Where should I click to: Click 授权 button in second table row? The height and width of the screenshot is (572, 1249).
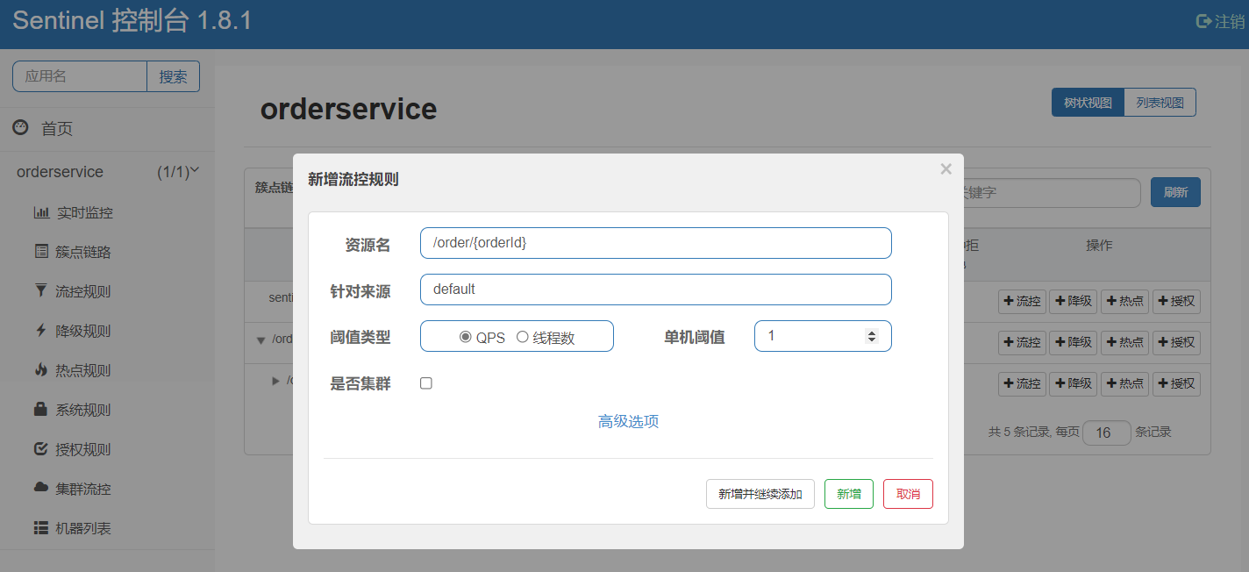coord(1176,342)
